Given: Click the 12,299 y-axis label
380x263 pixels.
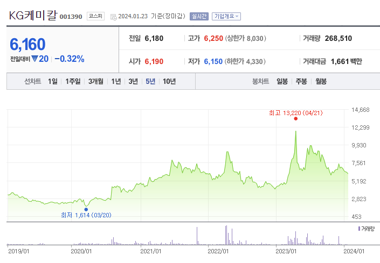Looking at the screenshot, I should [x=361, y=127].
